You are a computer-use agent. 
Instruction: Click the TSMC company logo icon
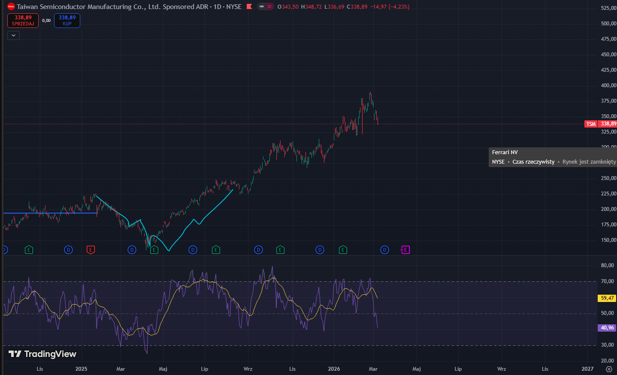pyautogui.click(x=11, y=6)
